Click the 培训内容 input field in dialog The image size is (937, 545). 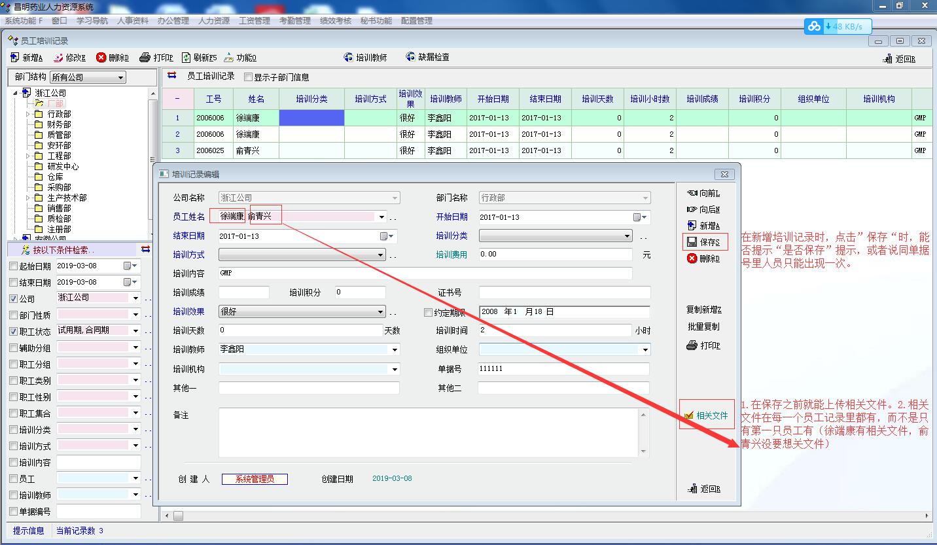coord(425,273)
